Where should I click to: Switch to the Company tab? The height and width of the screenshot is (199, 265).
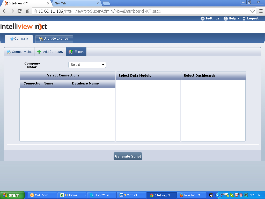click(x=19, y=39)
